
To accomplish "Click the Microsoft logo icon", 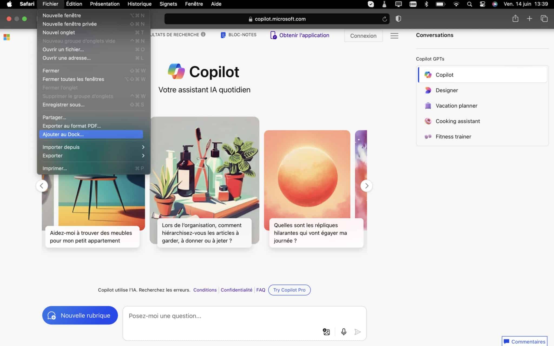I will tap(7, 37).
